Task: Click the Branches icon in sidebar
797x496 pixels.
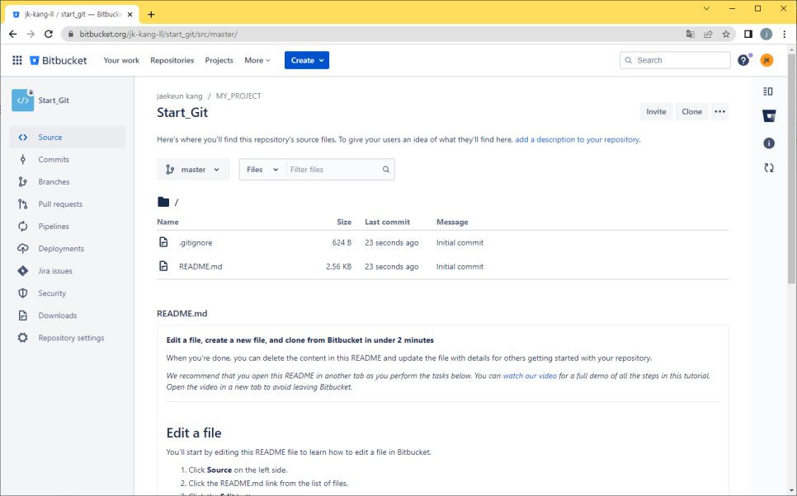Action: [x=23, y=182]
